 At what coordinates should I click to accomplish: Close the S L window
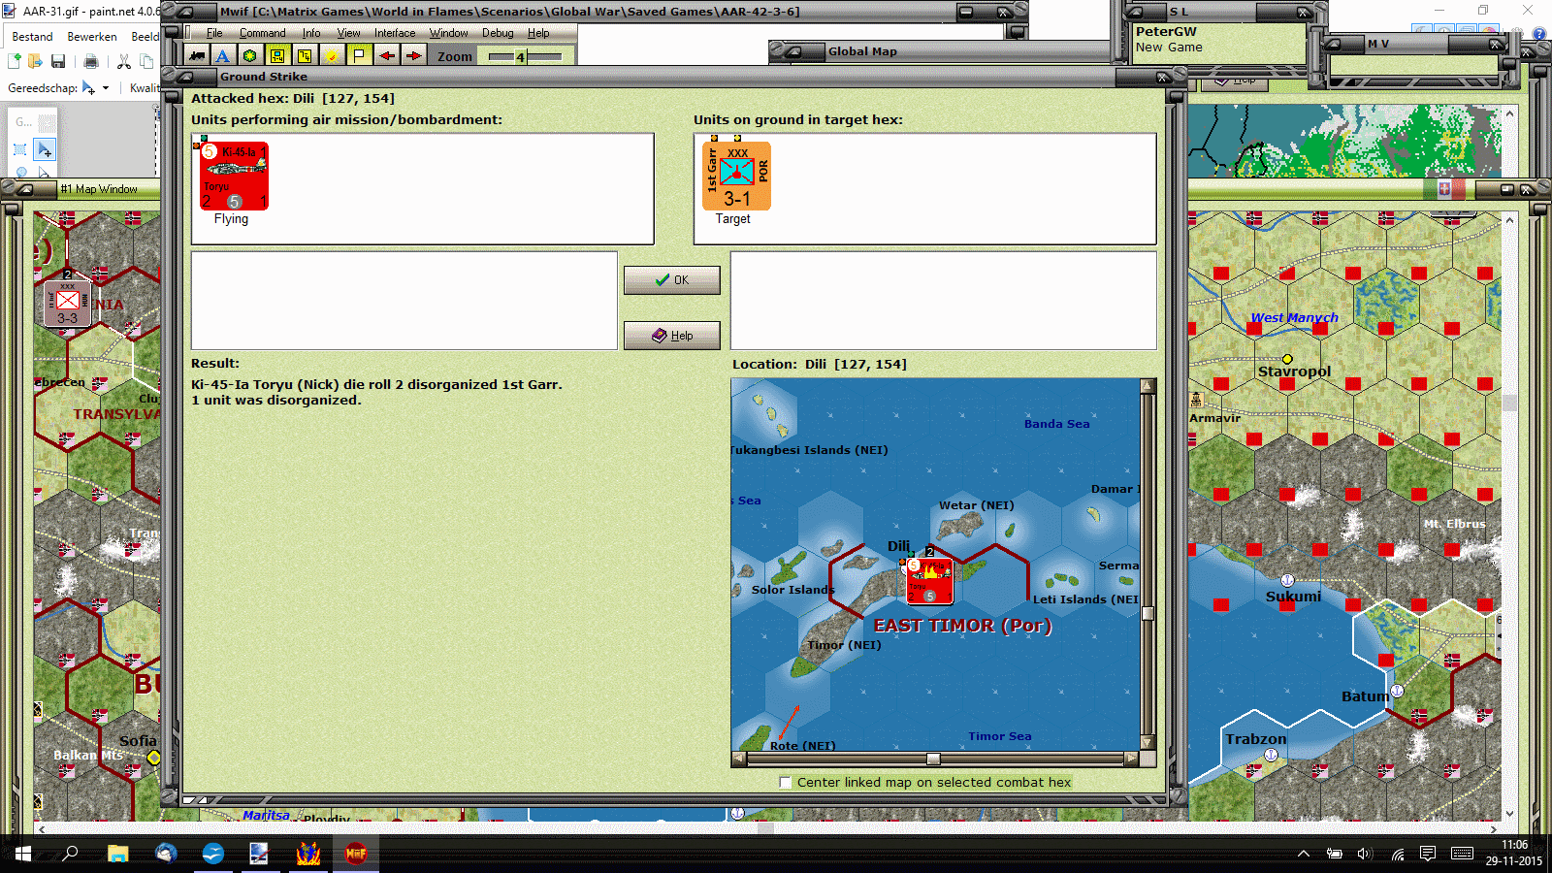point(1304,12)
